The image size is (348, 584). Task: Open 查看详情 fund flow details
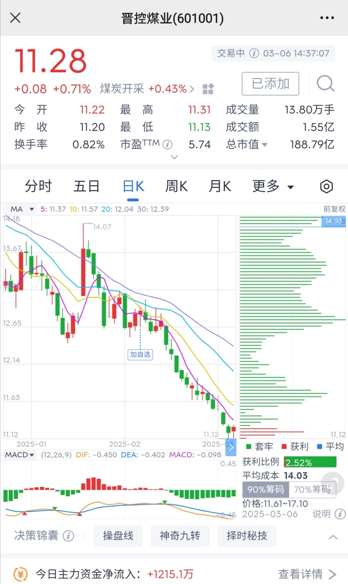click(x=307, y=574)
